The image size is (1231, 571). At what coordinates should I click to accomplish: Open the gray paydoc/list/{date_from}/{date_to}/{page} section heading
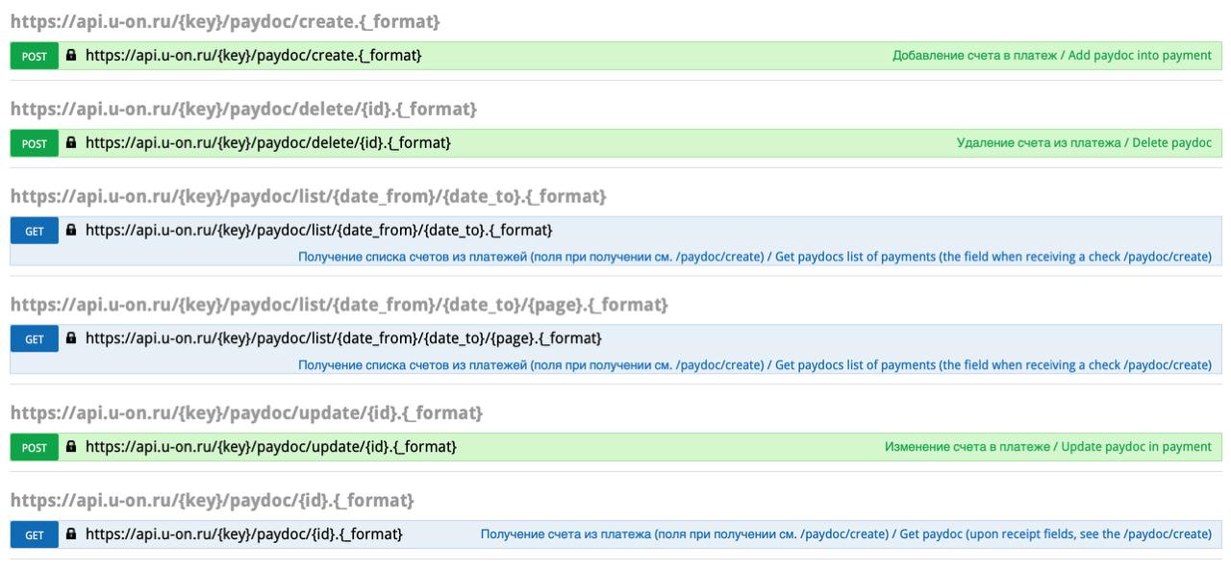point(339,304)
